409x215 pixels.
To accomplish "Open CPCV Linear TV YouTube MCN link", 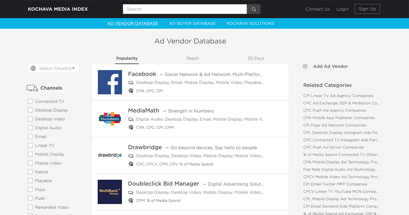I will [341, 191].
